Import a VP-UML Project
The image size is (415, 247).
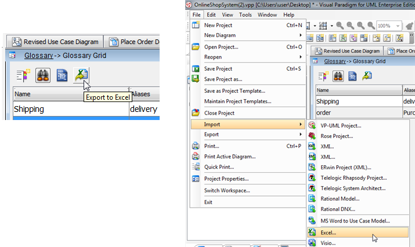click(358, 126)
